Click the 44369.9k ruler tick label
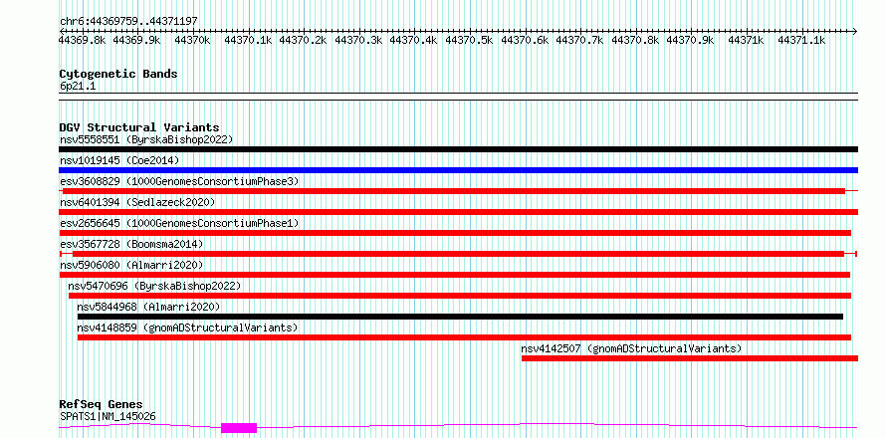 pyautogui.click(x=136, y=41)
